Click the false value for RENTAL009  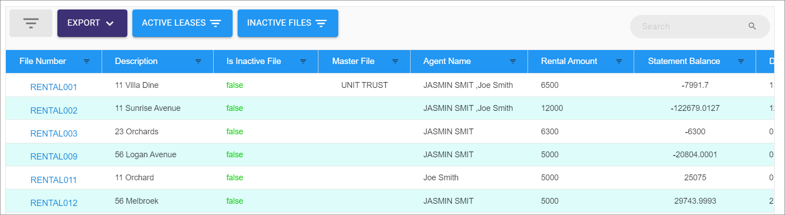tap(235, 155)
